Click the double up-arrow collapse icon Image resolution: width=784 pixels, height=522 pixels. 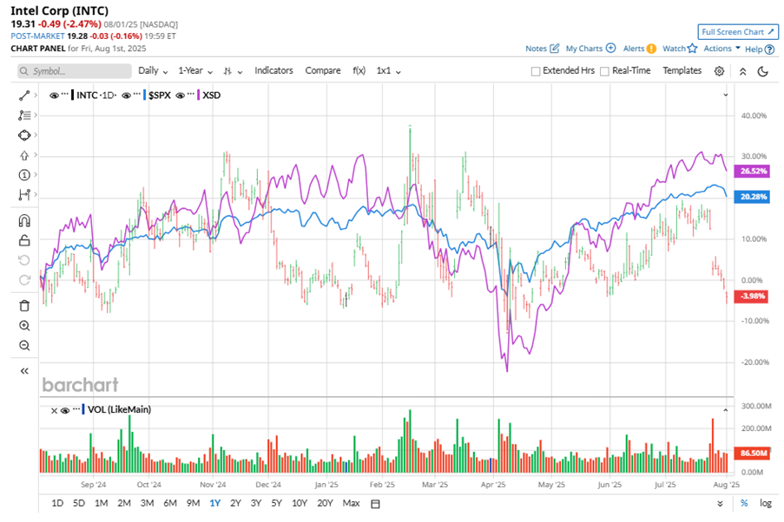coord(742,71)
